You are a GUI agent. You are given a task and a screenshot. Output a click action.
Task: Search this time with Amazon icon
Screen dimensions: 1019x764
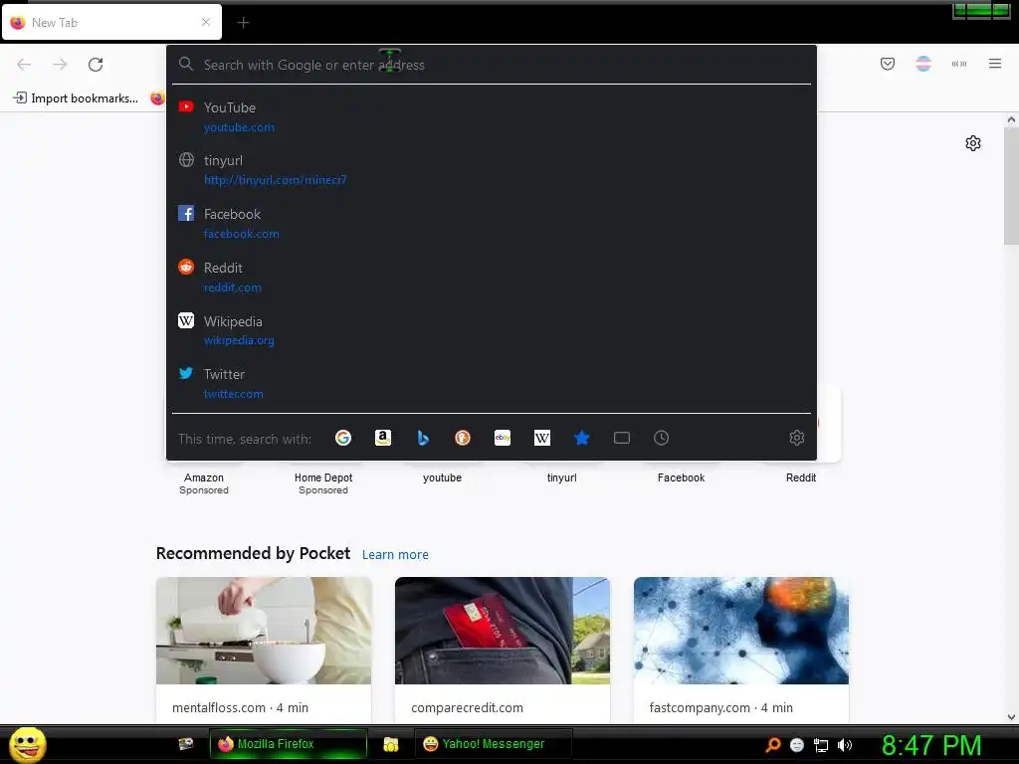(383, 438)
